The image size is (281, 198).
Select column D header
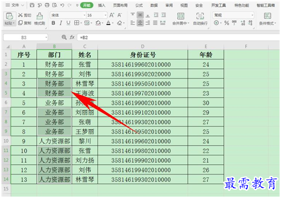click(143, 47)
